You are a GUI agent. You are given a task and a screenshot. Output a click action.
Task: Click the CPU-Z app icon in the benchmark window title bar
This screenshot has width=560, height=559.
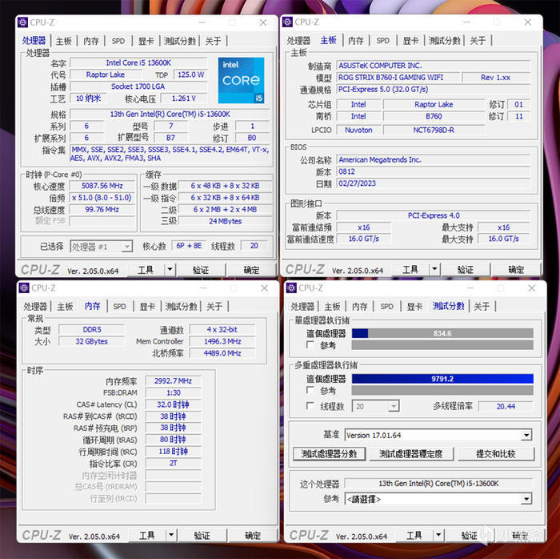(291, 288)
